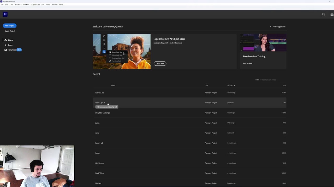Open the Edit menu
The width and height of the screenshot is (334, 187).
tap(7, 4)
